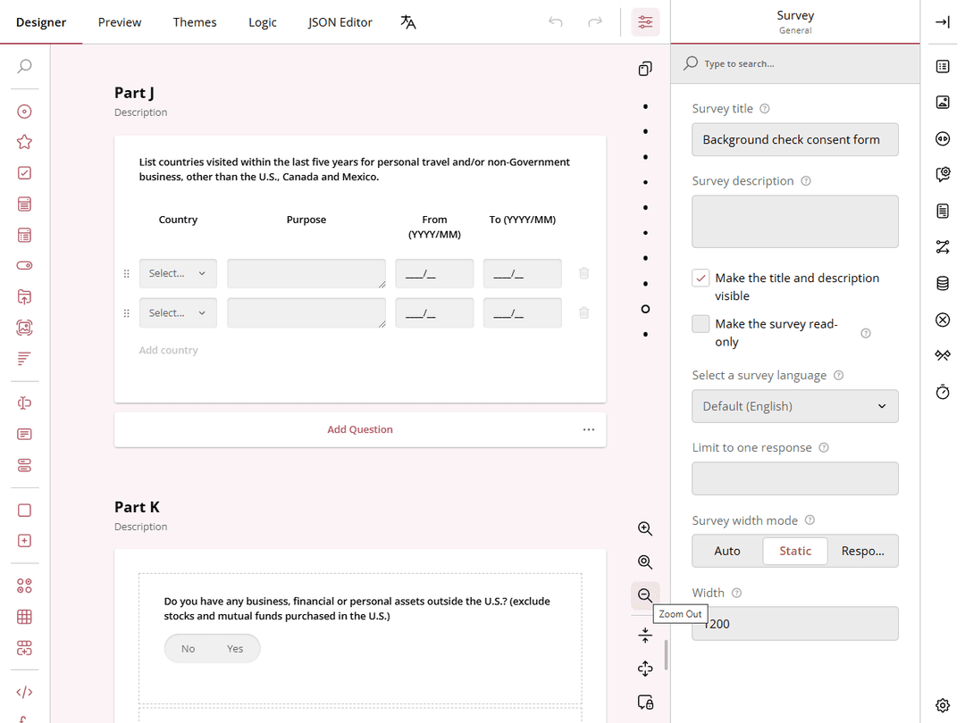Viewport: 965px width, 723px height.
Task: Select the Long Text toolbox icon
Action: [x=25, y=434]
